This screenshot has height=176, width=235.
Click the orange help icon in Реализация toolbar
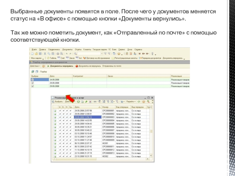pos(143,101)
